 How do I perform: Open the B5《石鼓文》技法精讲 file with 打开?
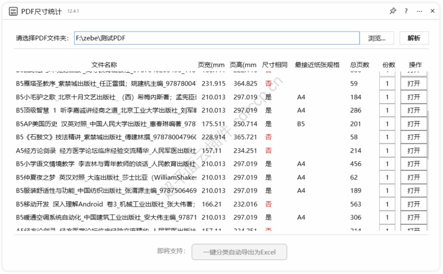414,137
